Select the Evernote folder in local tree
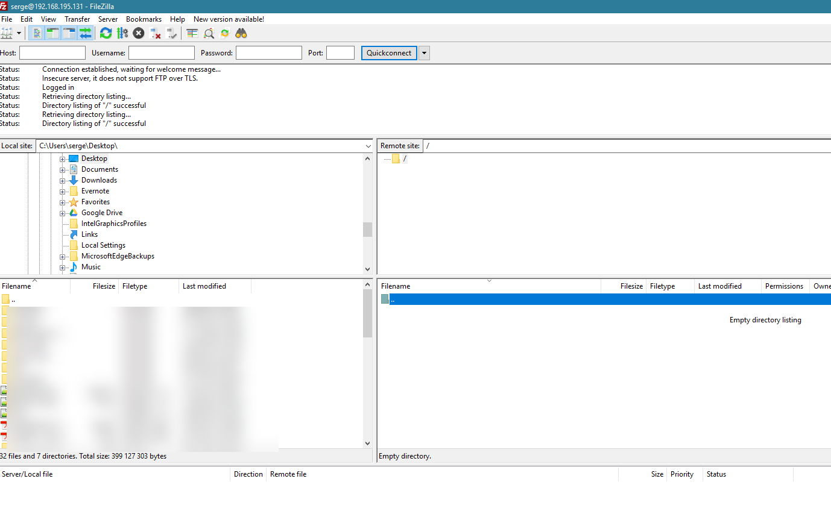This screenshot has width=831, height=514. pyautogui.click(x=95, y=191)
